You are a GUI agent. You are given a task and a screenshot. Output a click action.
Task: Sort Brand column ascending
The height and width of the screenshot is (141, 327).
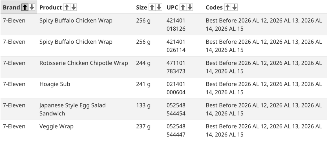tap(25, 8)
